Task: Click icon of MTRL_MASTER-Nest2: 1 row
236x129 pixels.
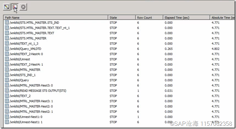Action: [7, 111]
